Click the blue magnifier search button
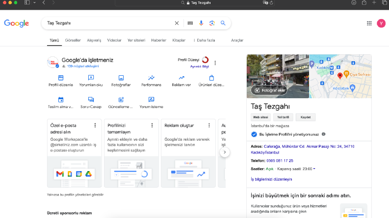389x218 pixels. (223, 23)
